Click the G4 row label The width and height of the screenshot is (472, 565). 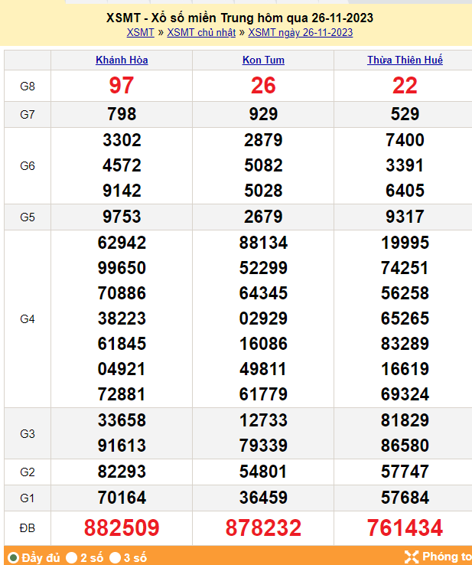click(x=28, y=318)
